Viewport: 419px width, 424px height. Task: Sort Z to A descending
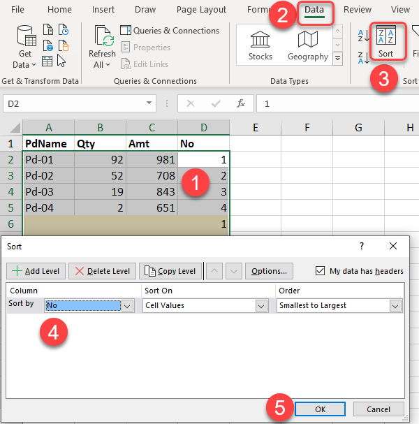point(363,57)
